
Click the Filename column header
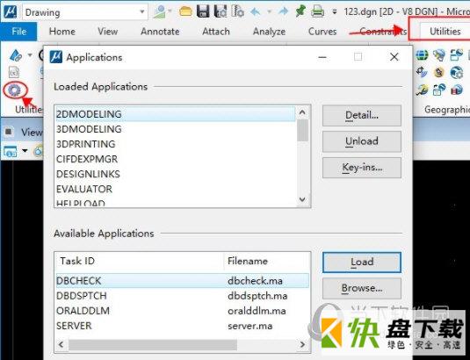pyautogui.click(x=266, y=261)
